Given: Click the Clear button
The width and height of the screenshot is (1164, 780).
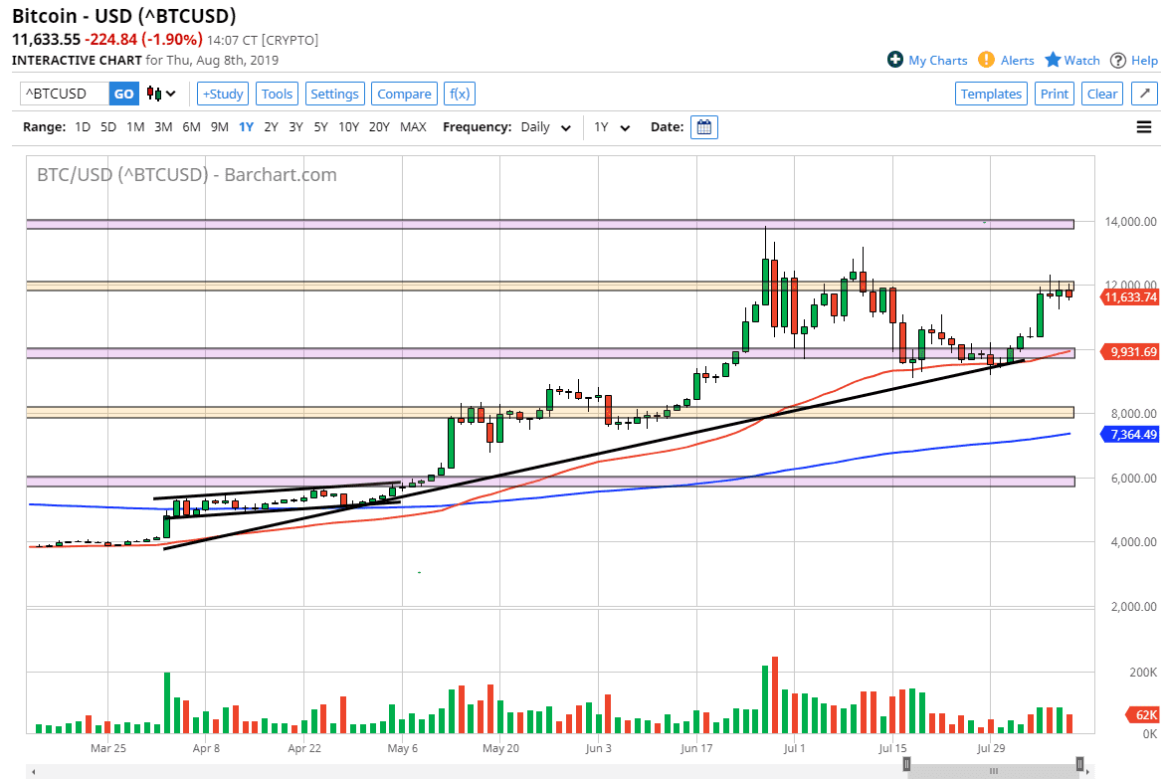Looking at the screenshot, I should point(1101,93).
